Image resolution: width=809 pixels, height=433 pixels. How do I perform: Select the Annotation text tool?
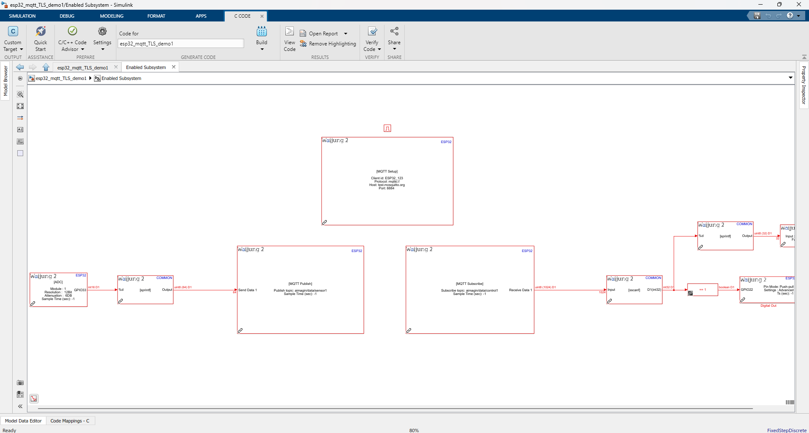pos(20,130)
